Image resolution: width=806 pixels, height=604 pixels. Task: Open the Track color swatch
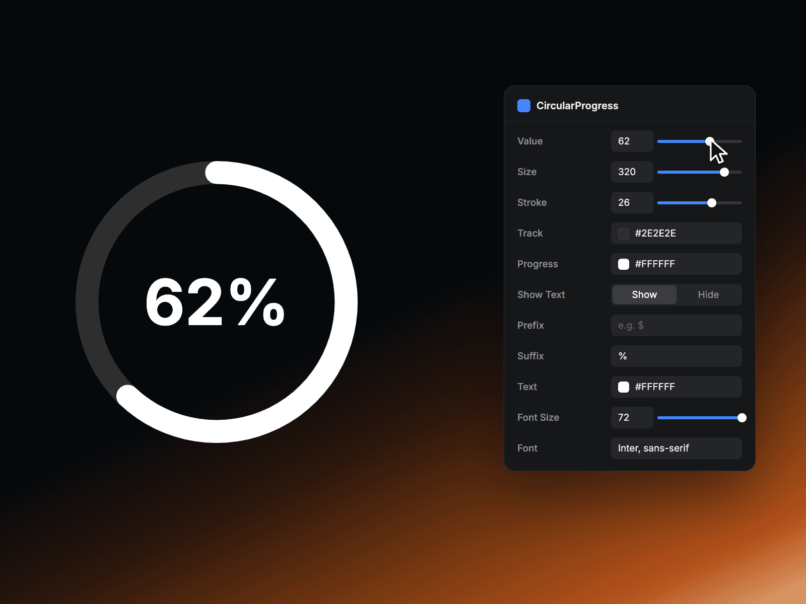(x=624, y=234)
